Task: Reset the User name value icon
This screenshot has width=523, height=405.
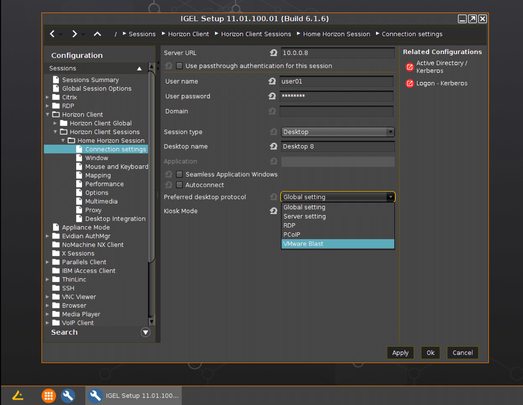Action: pos(272,81)
